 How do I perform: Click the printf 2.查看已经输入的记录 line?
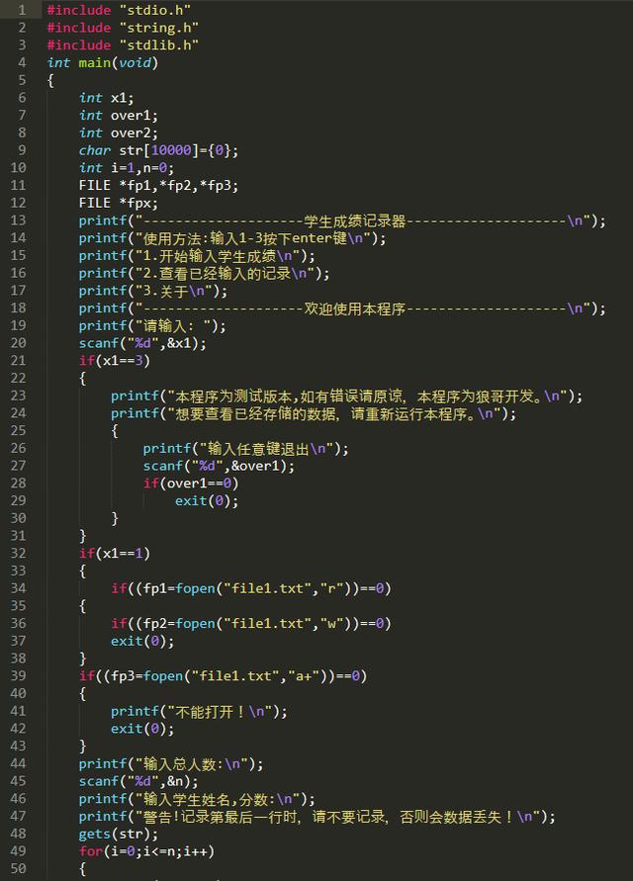[204, 273]
